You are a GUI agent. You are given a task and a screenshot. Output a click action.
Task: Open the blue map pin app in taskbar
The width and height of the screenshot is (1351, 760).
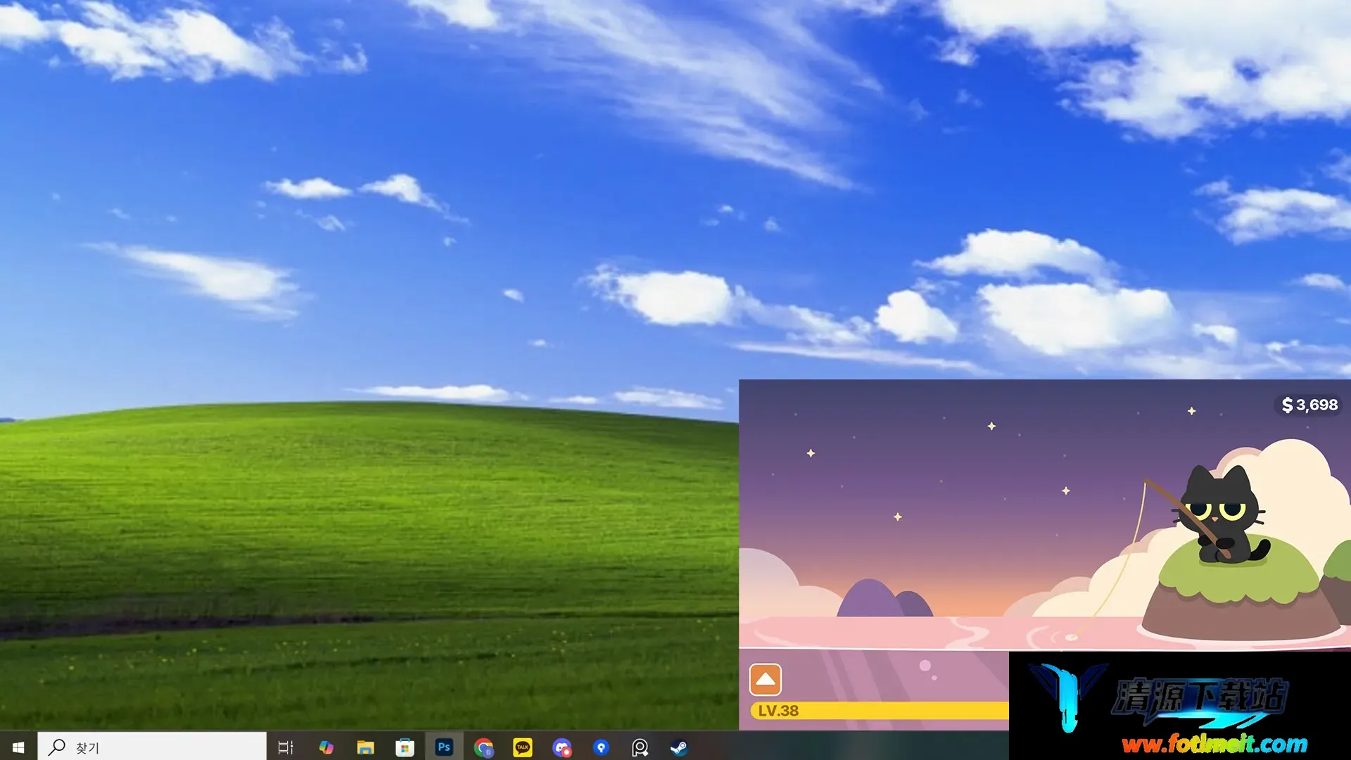click(x=601, y=747)
